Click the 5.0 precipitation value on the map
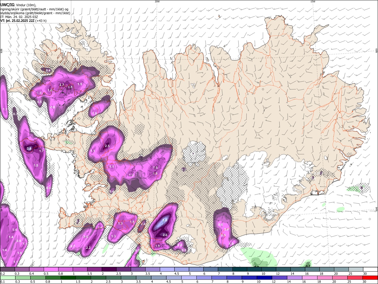The width and height of the screenshot is (378, 284). coord(165,220)
